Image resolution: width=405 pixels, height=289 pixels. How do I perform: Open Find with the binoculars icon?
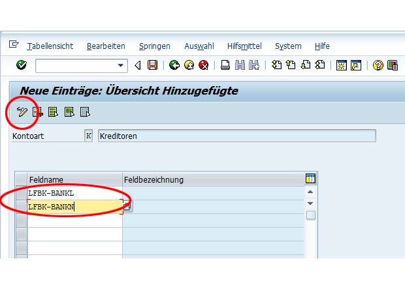(x=240, y=65)
